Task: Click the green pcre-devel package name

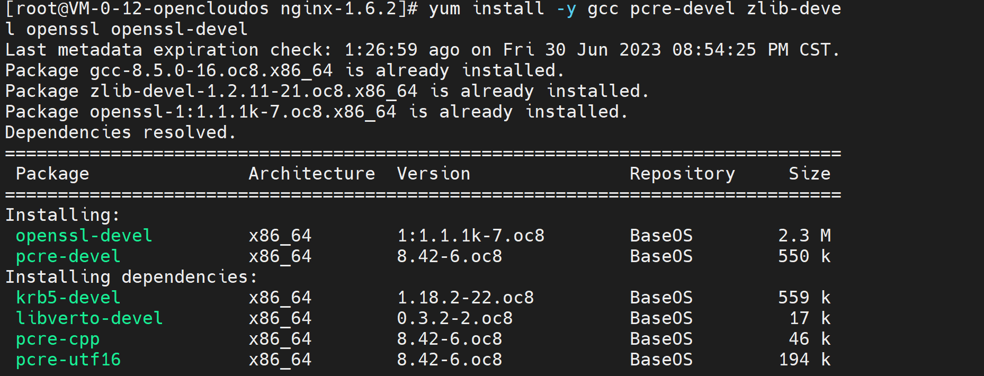Action: coord(68,256)
